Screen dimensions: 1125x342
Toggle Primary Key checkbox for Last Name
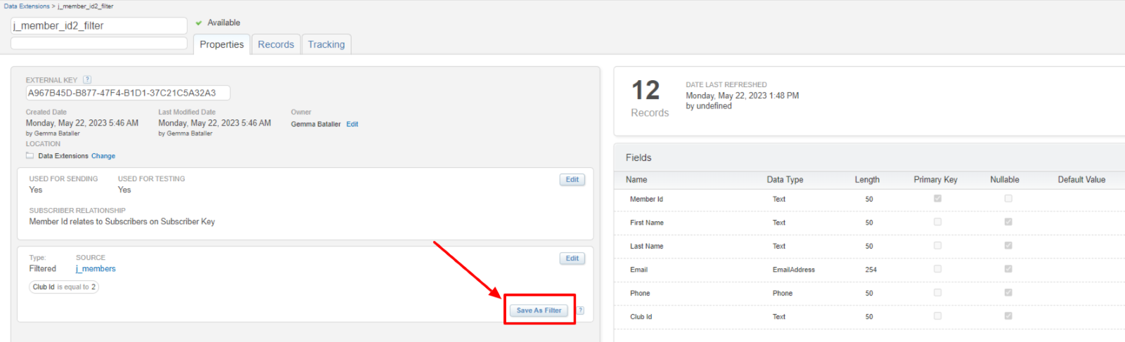point(937,246)
